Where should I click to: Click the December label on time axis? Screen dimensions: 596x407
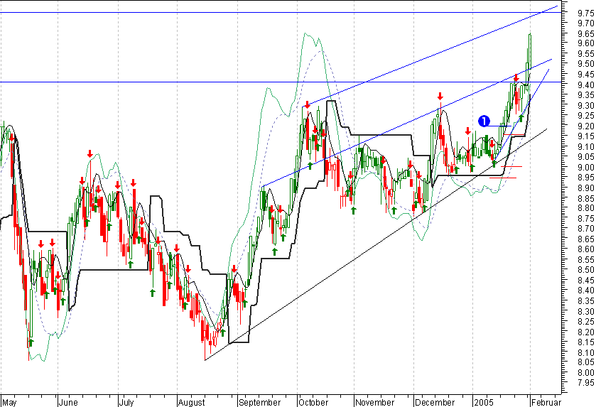pos(435,402)
